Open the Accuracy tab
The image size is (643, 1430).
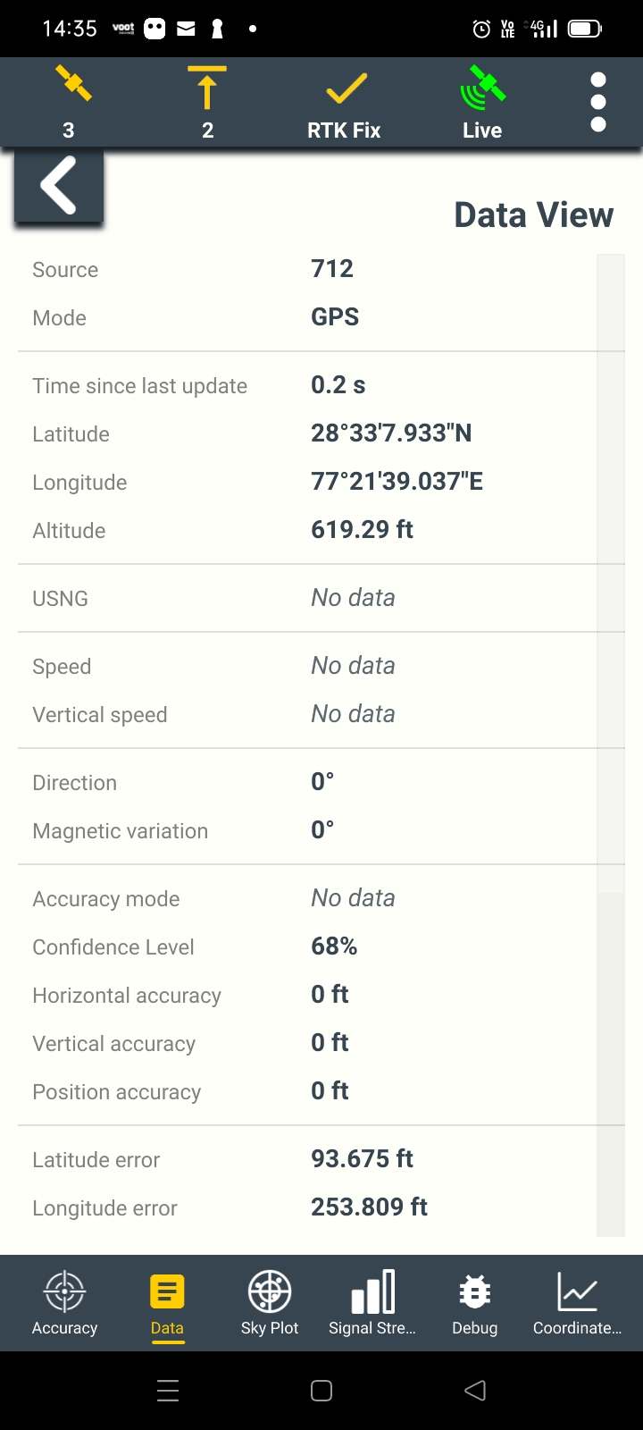click(64, 1303)
